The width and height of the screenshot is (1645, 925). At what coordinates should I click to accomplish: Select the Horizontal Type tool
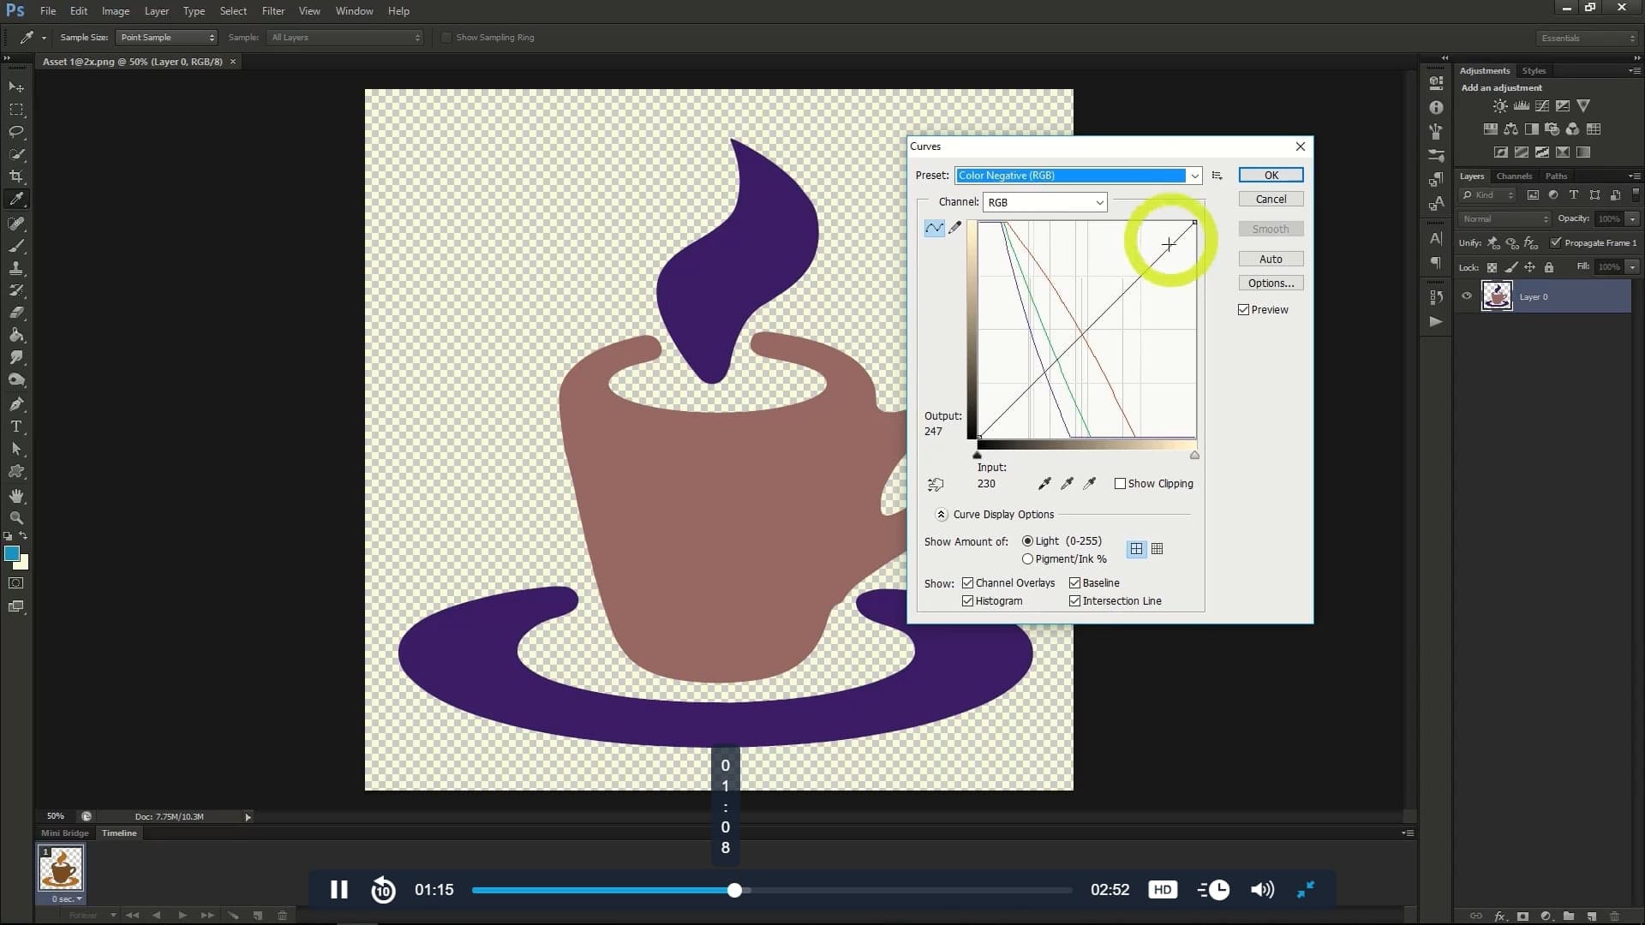[x=16, y=427]
